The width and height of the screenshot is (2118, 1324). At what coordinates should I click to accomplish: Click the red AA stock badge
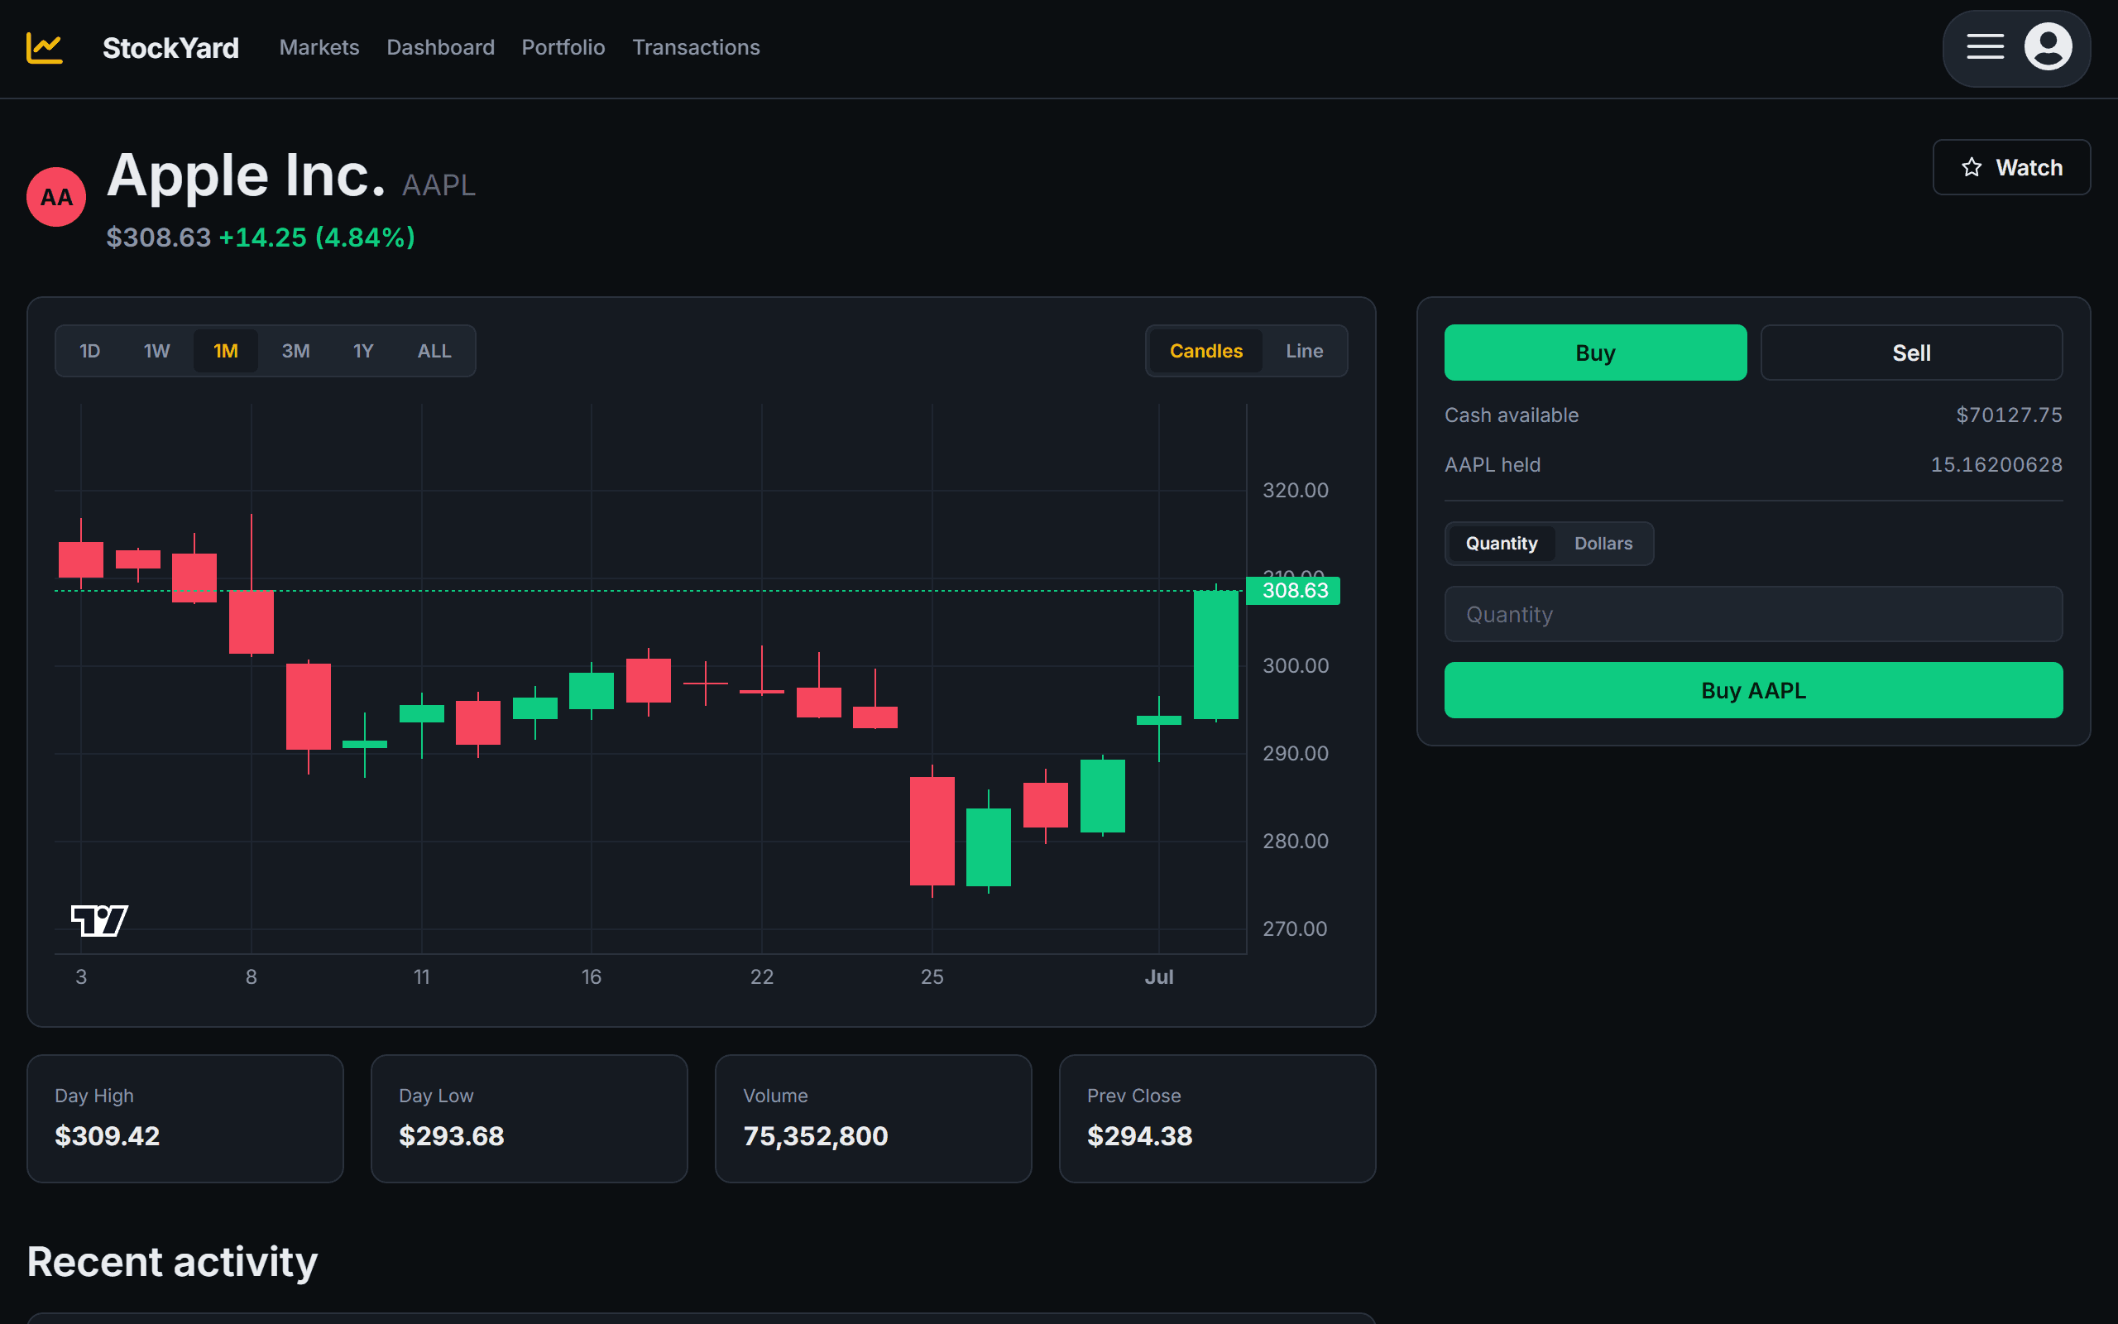point(56,197)
